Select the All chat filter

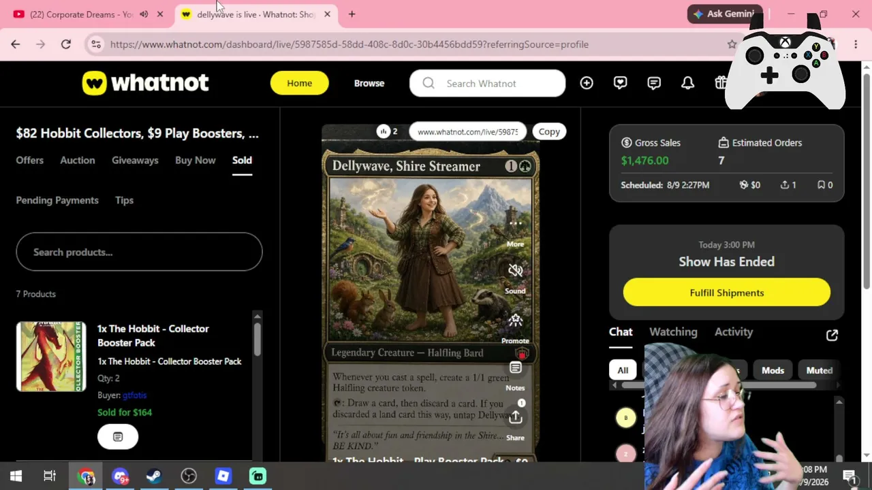click(x=623, y=370)
